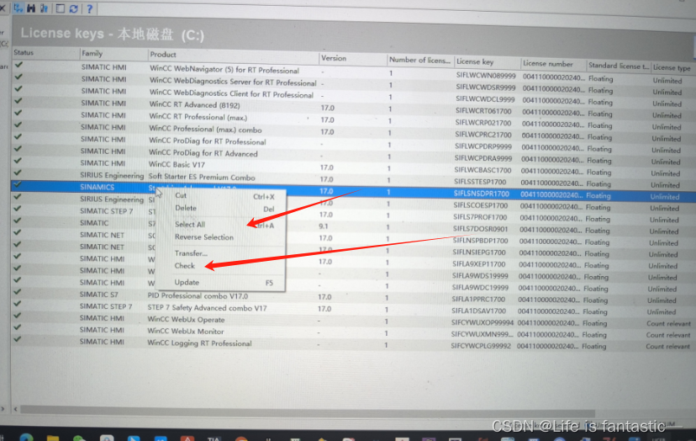Image resolution: width=696 pixels, height=441 pixels.
Task: Select Soft Starter ES Premium Combo row
Action: point(202,177)
